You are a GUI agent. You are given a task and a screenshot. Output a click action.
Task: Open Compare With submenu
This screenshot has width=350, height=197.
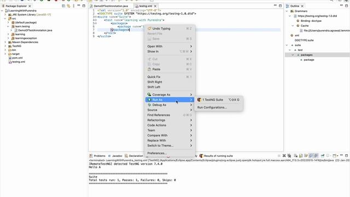pyautogui.click(x=170, y=135)
